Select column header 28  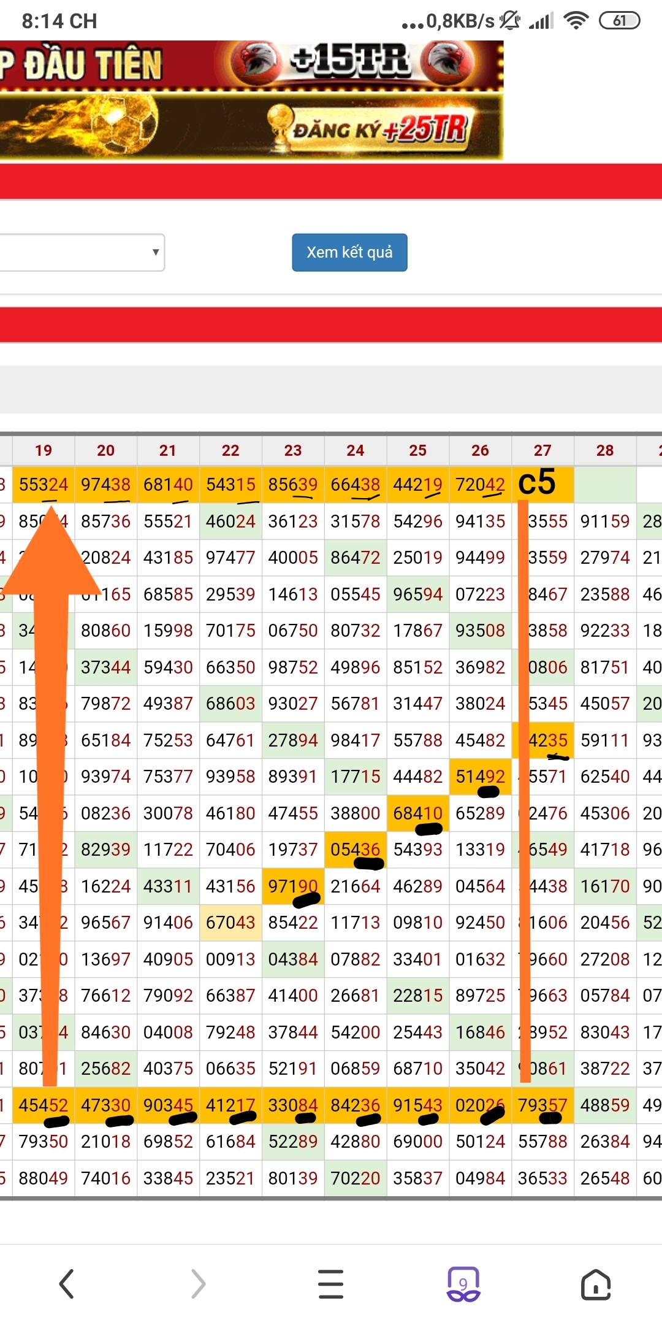[605, 450]
